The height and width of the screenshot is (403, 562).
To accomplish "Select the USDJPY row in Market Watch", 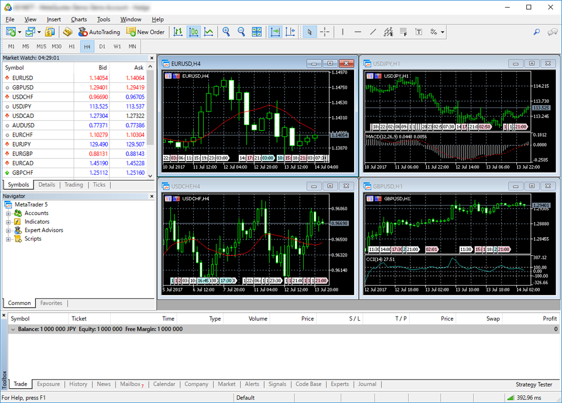I will (x=74, y=106).
